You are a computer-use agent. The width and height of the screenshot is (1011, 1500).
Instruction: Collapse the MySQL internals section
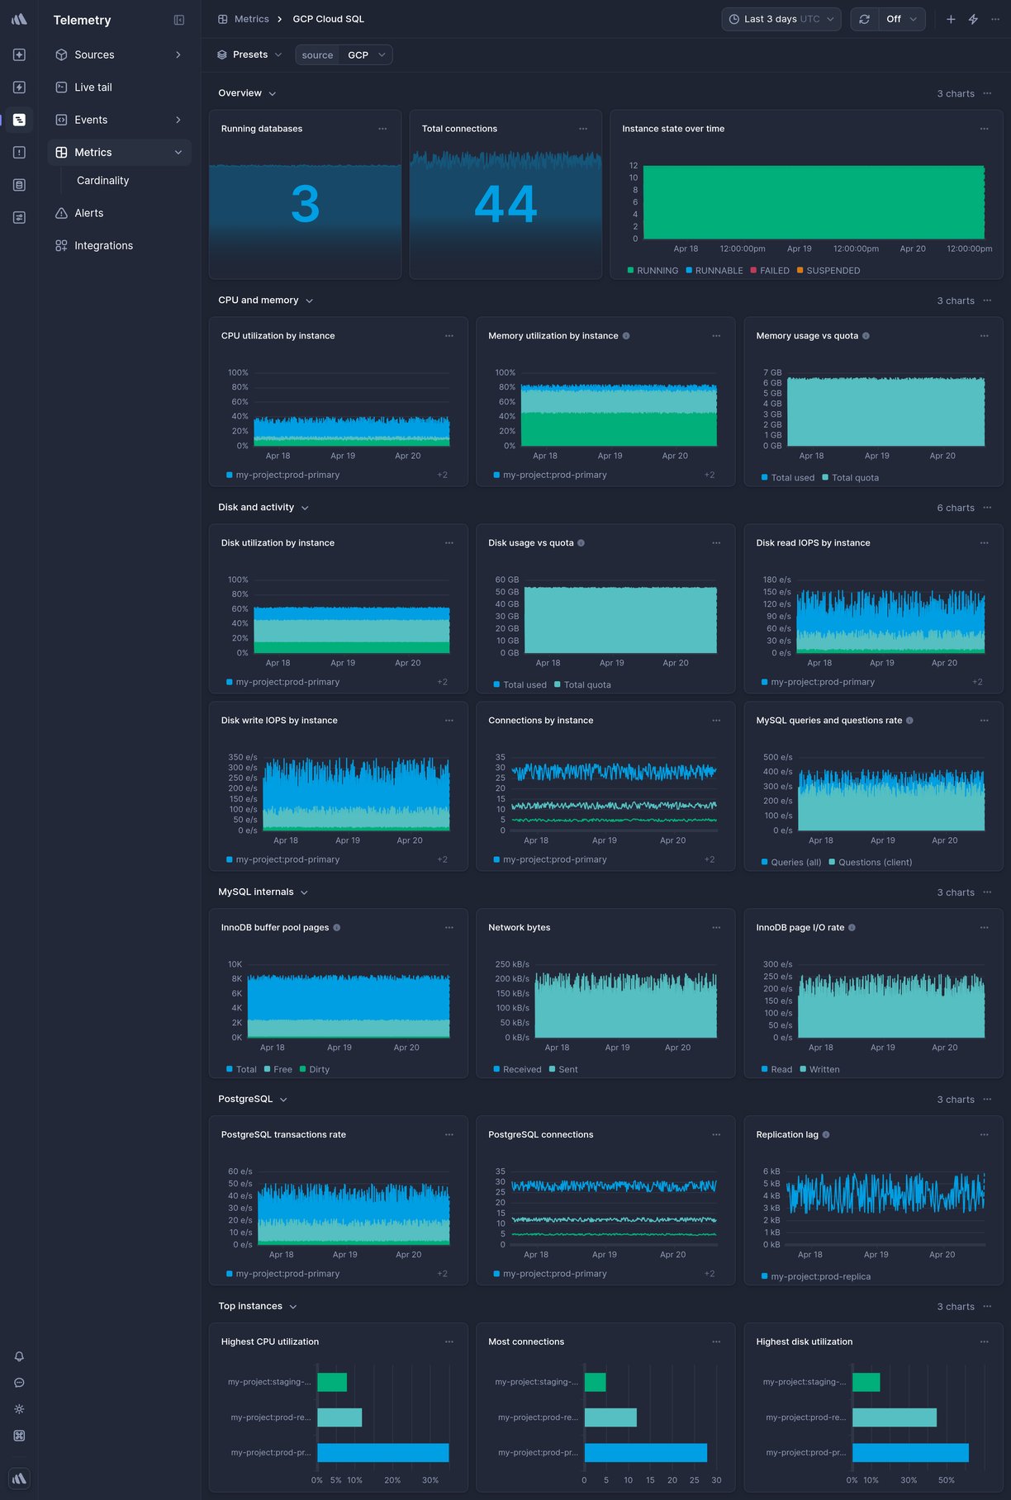click(263, 892)
